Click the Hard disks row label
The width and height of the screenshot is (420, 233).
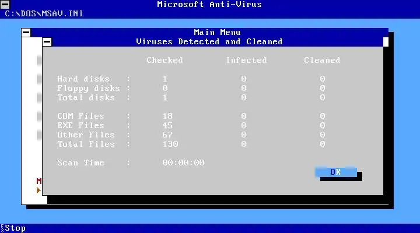pos(83,79)
